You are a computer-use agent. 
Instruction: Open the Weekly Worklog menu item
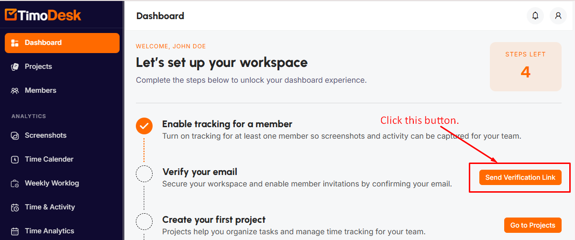point(52,183)
